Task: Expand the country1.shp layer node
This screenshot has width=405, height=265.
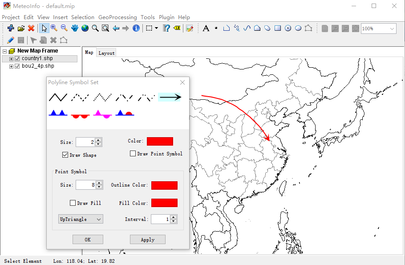Action: pyautogui.click(x=11, y=59)
